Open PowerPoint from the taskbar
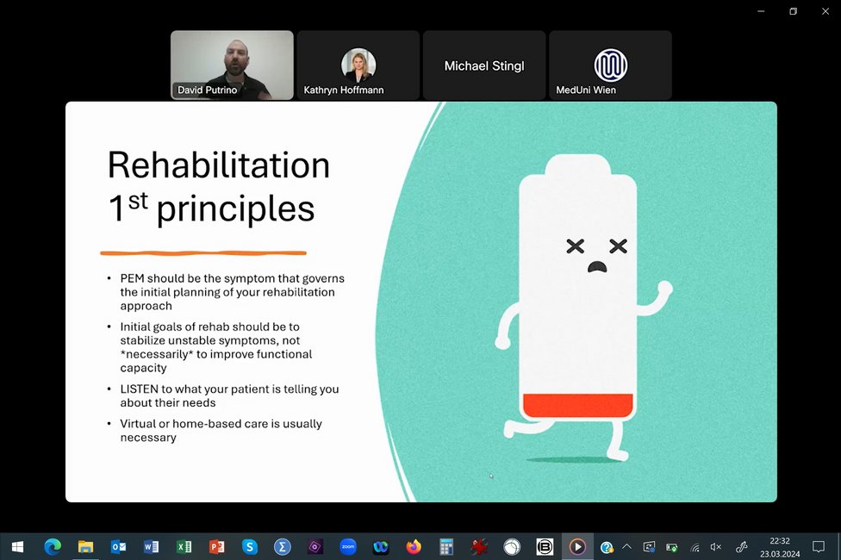Screen dimensions: 841x560 [216, 546]
